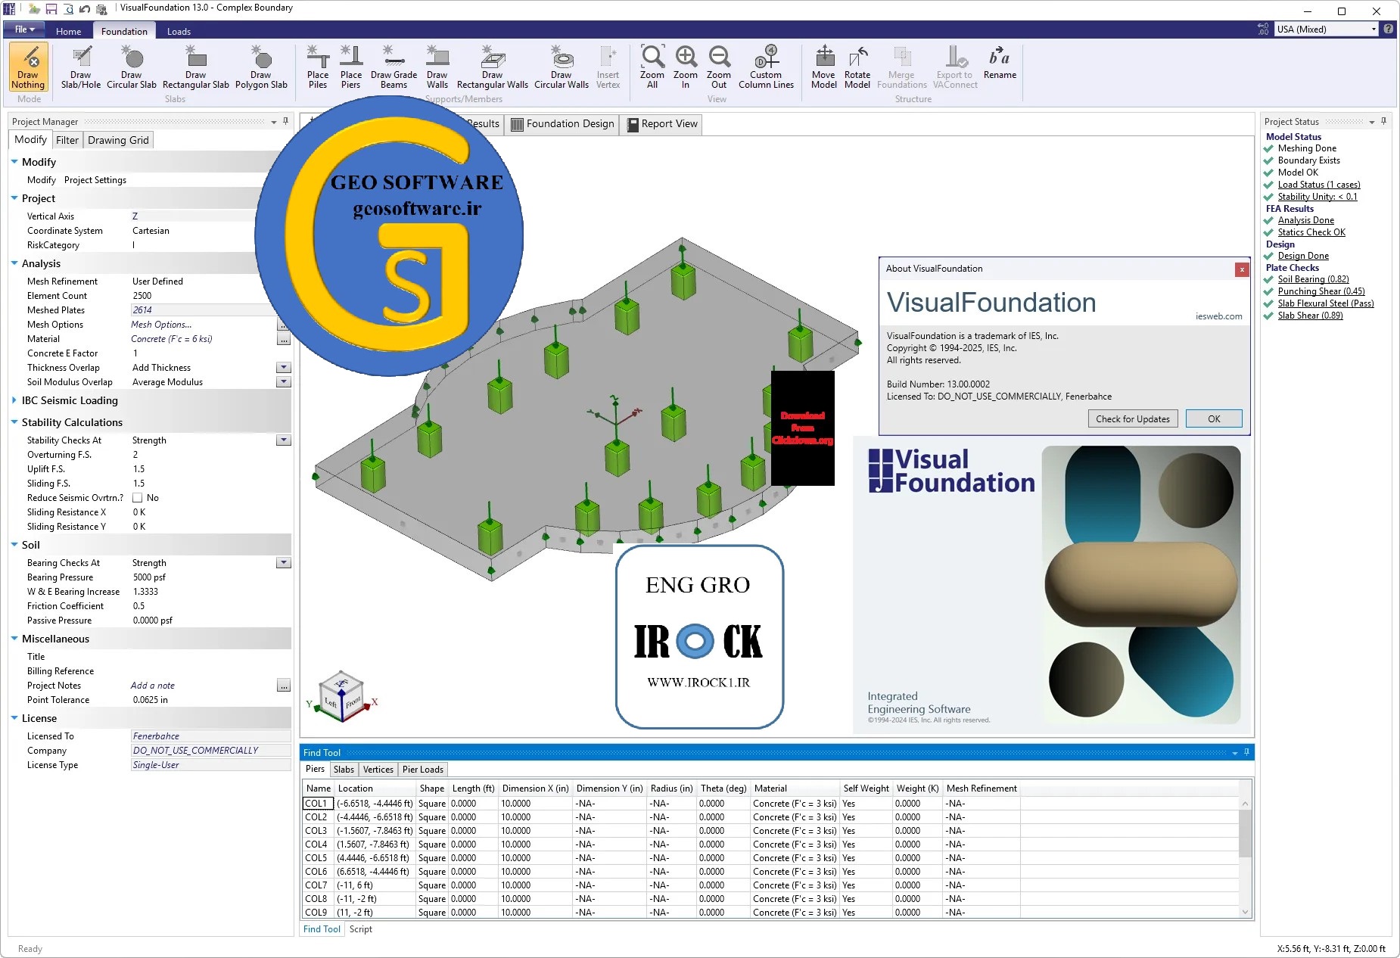
Task: Click the Check for Updates button
Action: (x=1132, y=419)
